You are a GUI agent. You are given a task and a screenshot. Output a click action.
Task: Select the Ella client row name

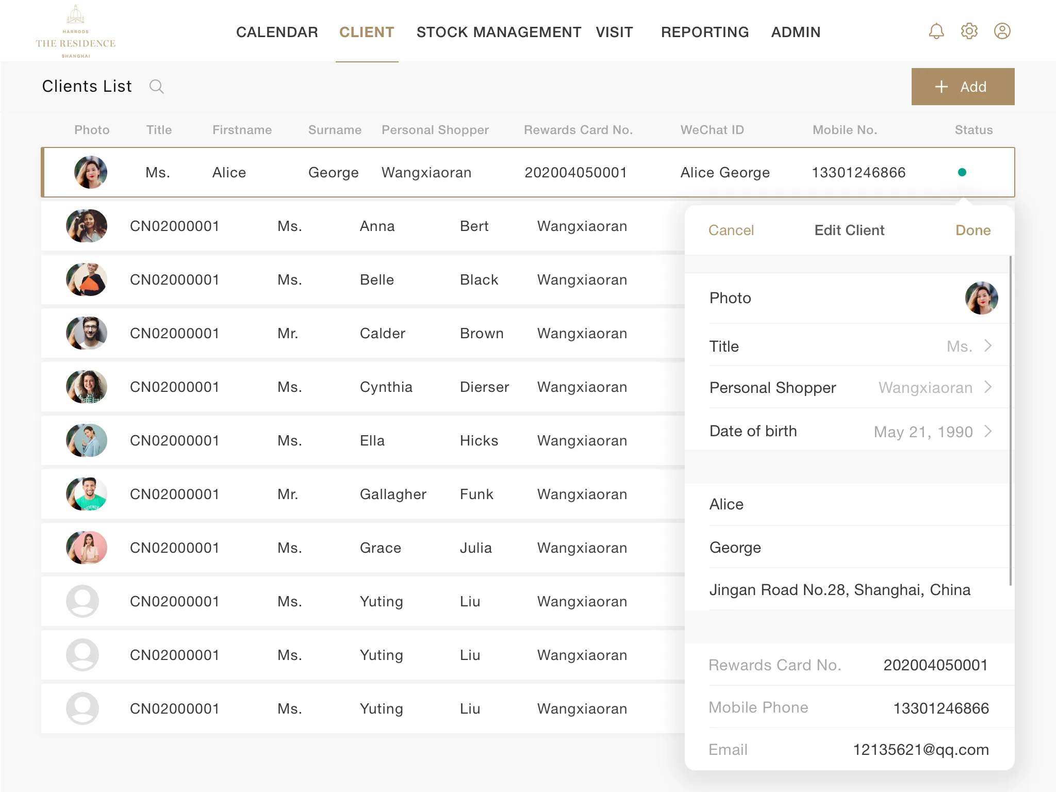coord(372,440)
